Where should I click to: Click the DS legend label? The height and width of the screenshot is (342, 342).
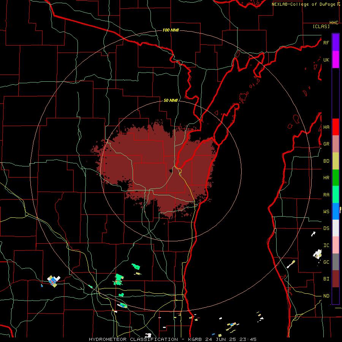(326, 228)
